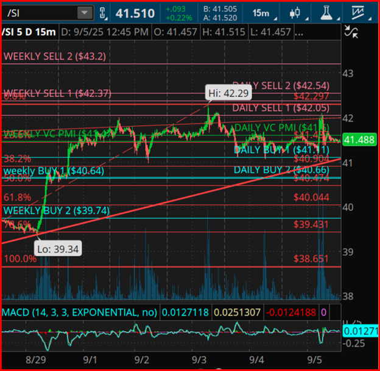Click the 9/3 date on time axis
Viewport: 380px width, 371px height.
[199, 360]
